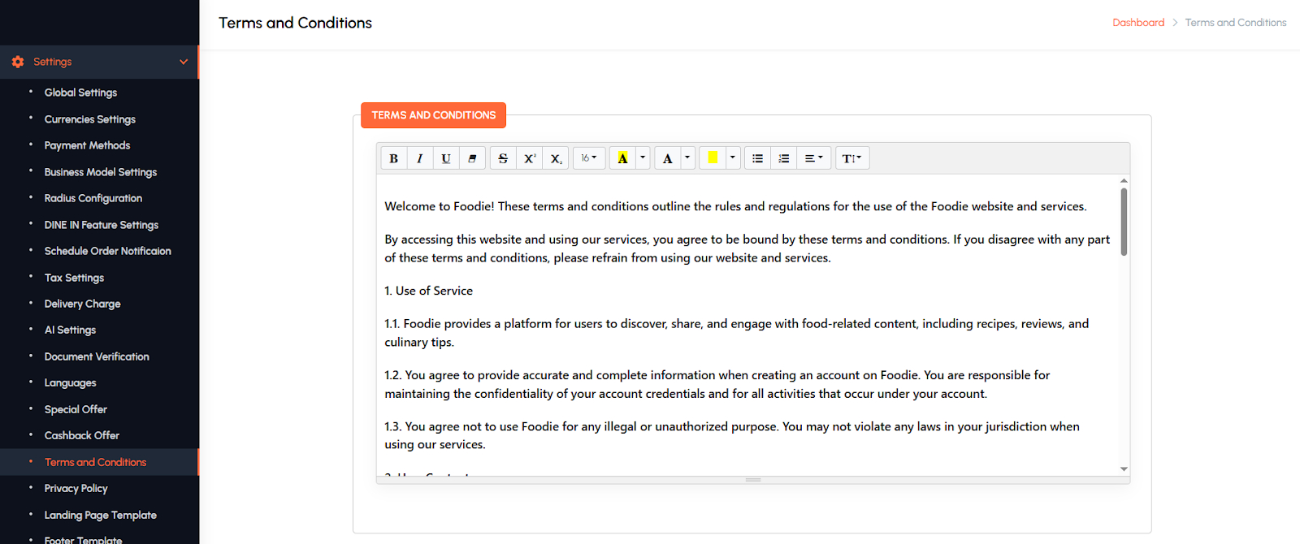This screenshot has width=1300, height=544.
Task: Toggle subscript formatting
Action: tap(556, 158)
